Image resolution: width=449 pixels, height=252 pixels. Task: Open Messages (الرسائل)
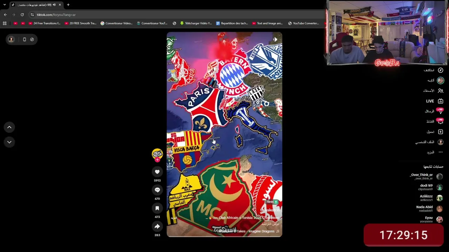[434, 111]
